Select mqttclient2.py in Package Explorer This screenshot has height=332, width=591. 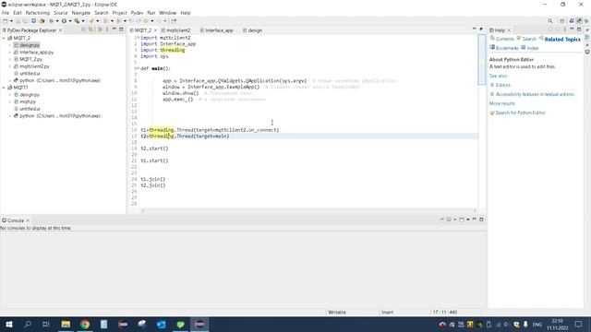pyautogui.click(x=34, y=66)
